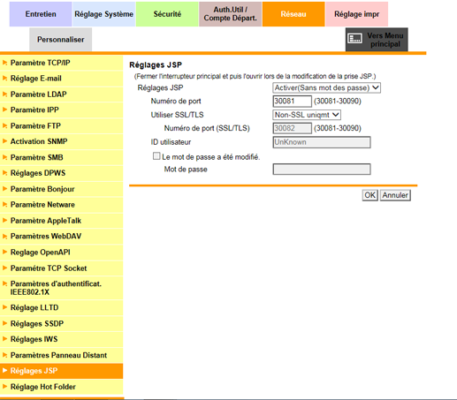Click the arrow icon beside Paramètre TCP/IP
This screenshot has width=457, height=400.
(x=4, y=63)
